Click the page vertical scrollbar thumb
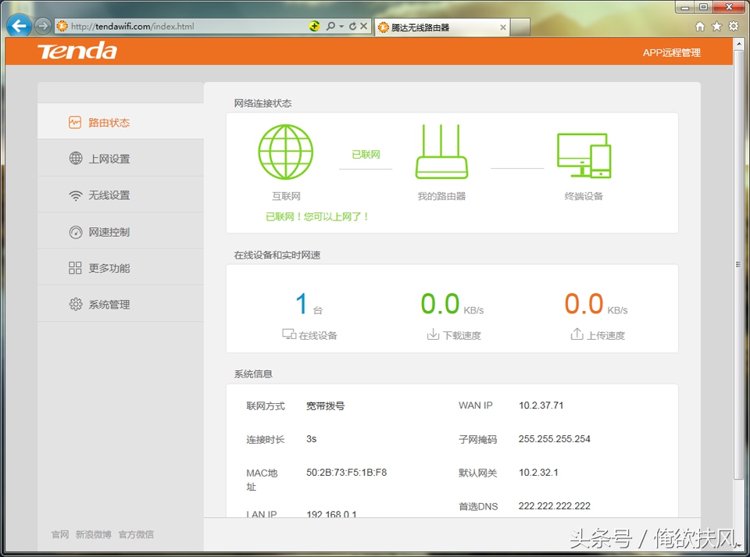 click(738, 264)
